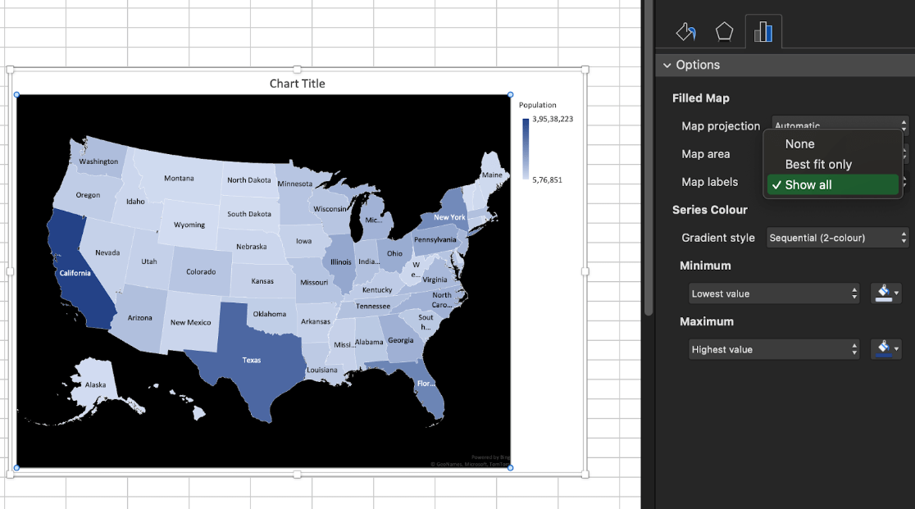Click the Pennsylvania state label
Image resolution: width=915 pixels, height=509 pixels.
pos(435,239)
